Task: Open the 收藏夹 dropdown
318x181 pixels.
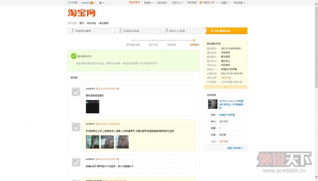Action: point(225,3)
